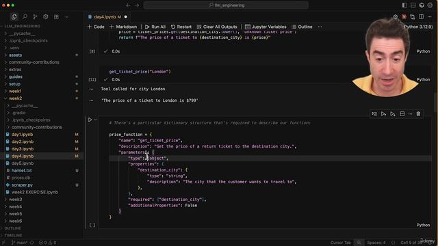The width and height of the screenshot is (438, 246).
Task: Expand the week1 folder
Action: [x=15, y=91]
